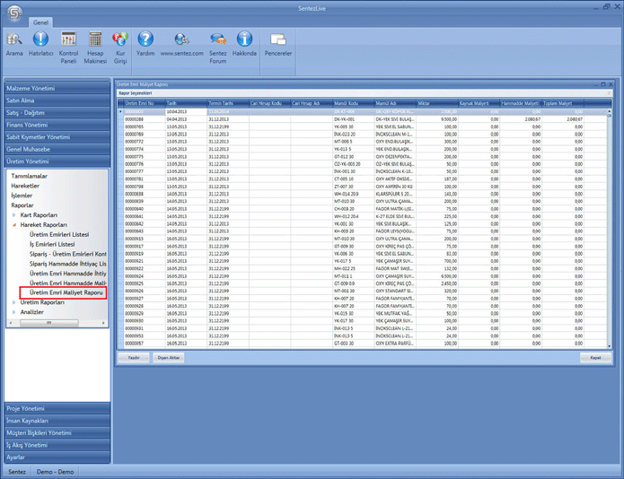Screen dimensions: 624x479
Task: Click report grid vertical scrollbar down arrow
Action: click(609, 346)
